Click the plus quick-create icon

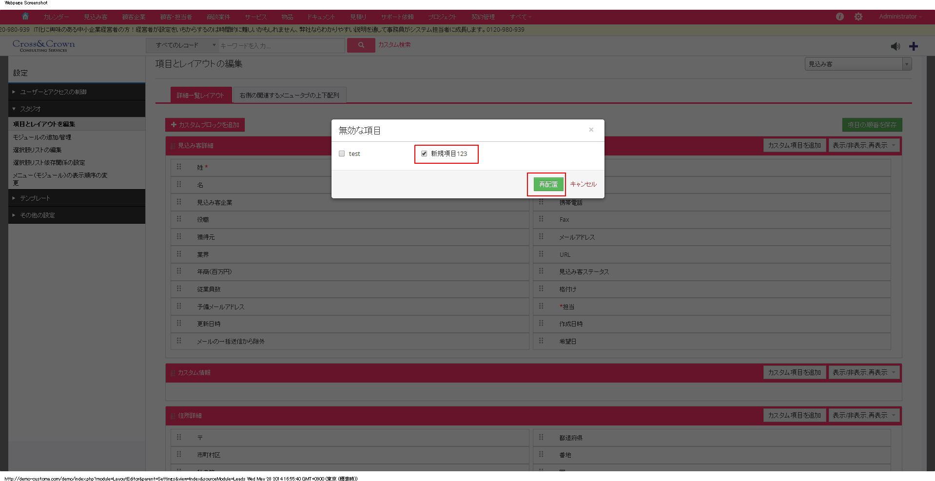tap(913, 46)
